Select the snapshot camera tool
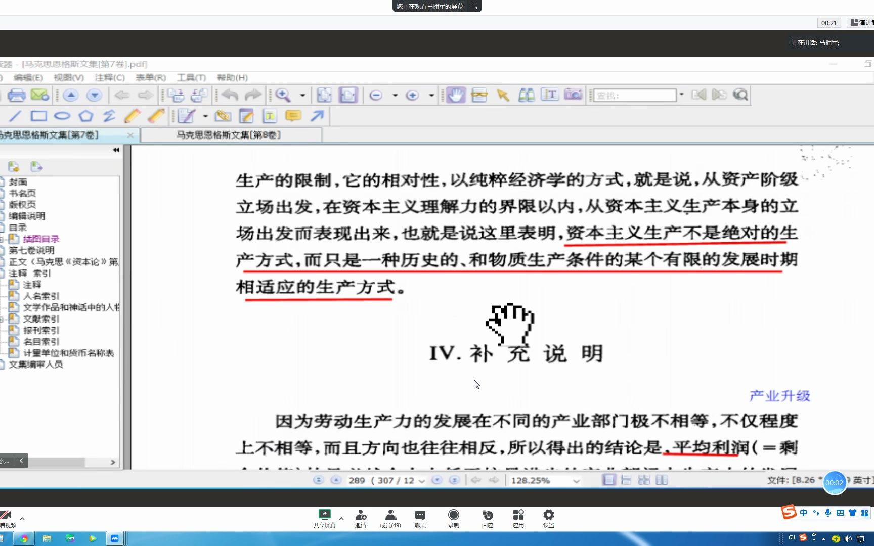This screenshot has width=874, height=546. (x=573, y=95)
